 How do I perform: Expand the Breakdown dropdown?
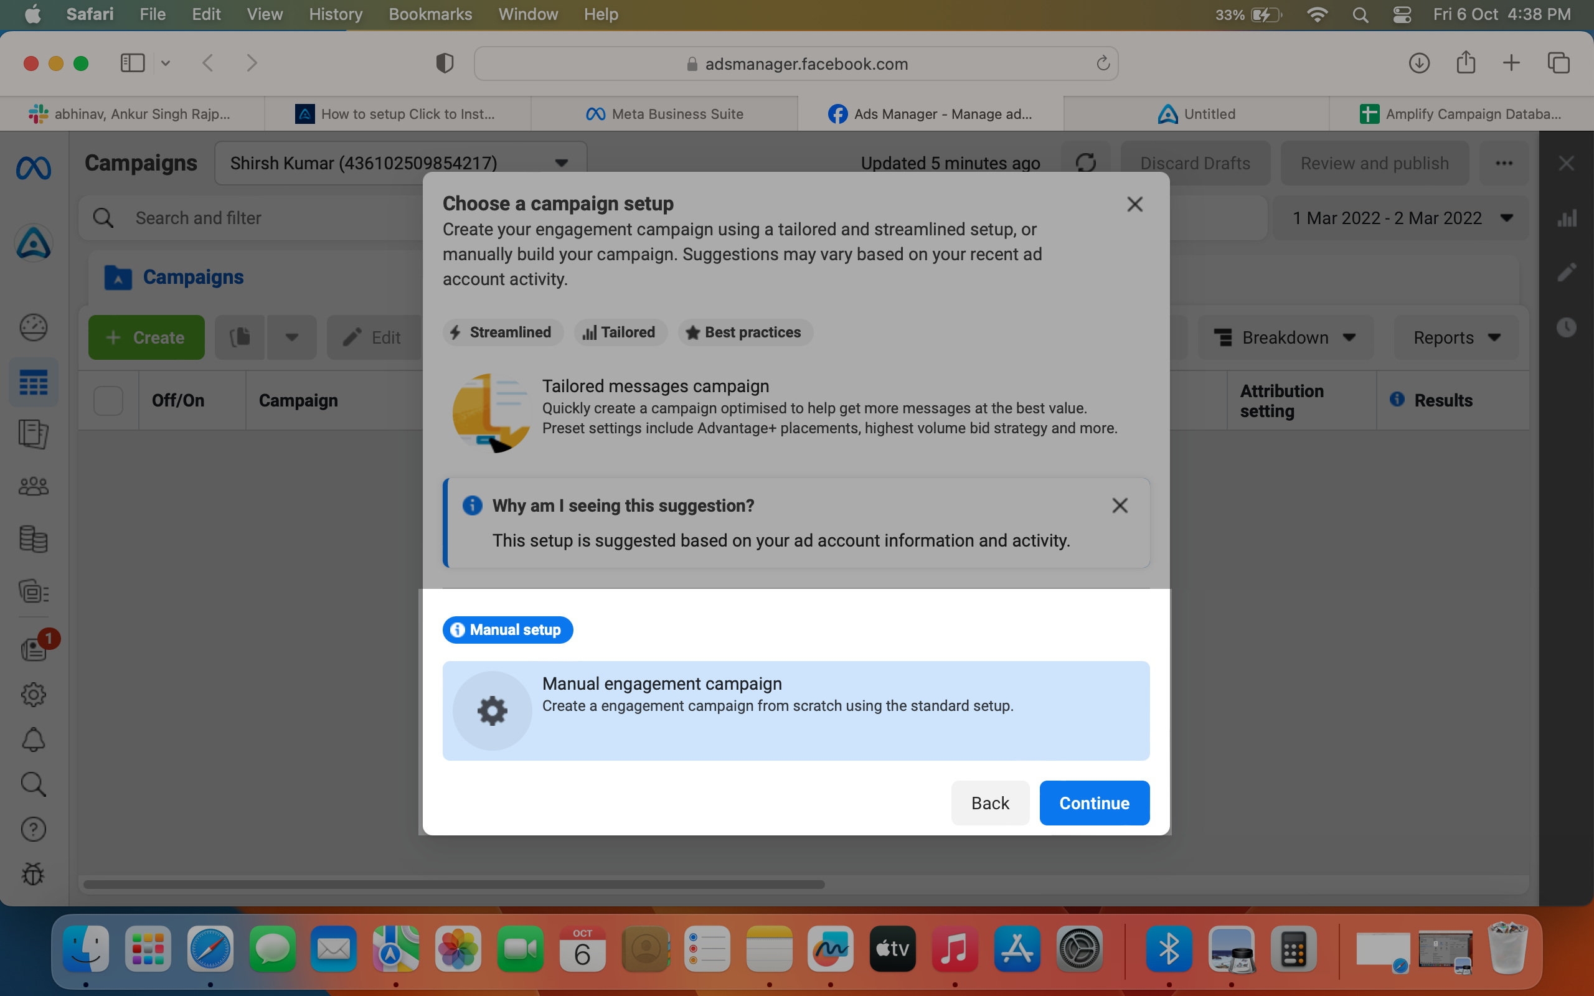pyautogui.click(x=1285, y=337)
